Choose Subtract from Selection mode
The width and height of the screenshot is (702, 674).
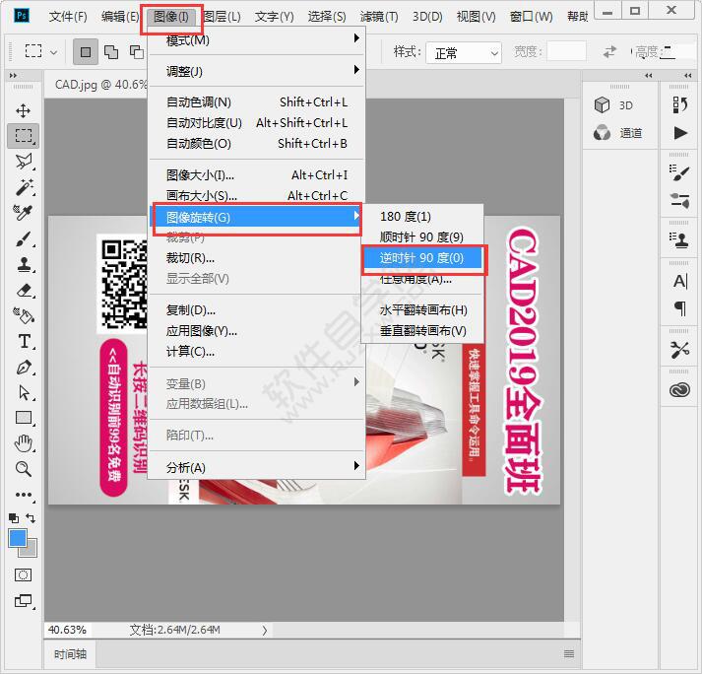point(136,52)
